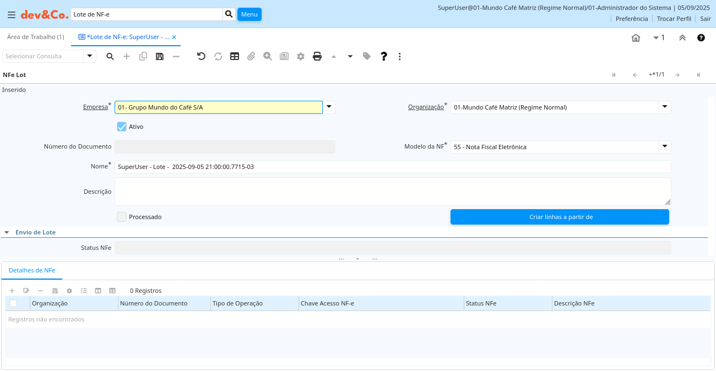The image size is (716, 371).
Task: Click the search magnifier next to Lote de NF-e
Action: click(x=229, y=14)
